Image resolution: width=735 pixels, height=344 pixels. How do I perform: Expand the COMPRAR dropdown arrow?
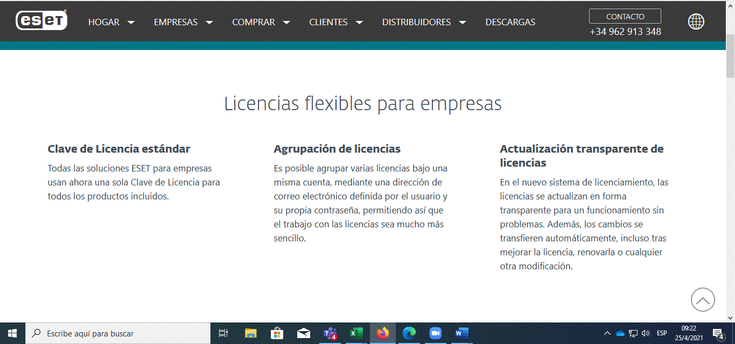click(x=286, y=23)
